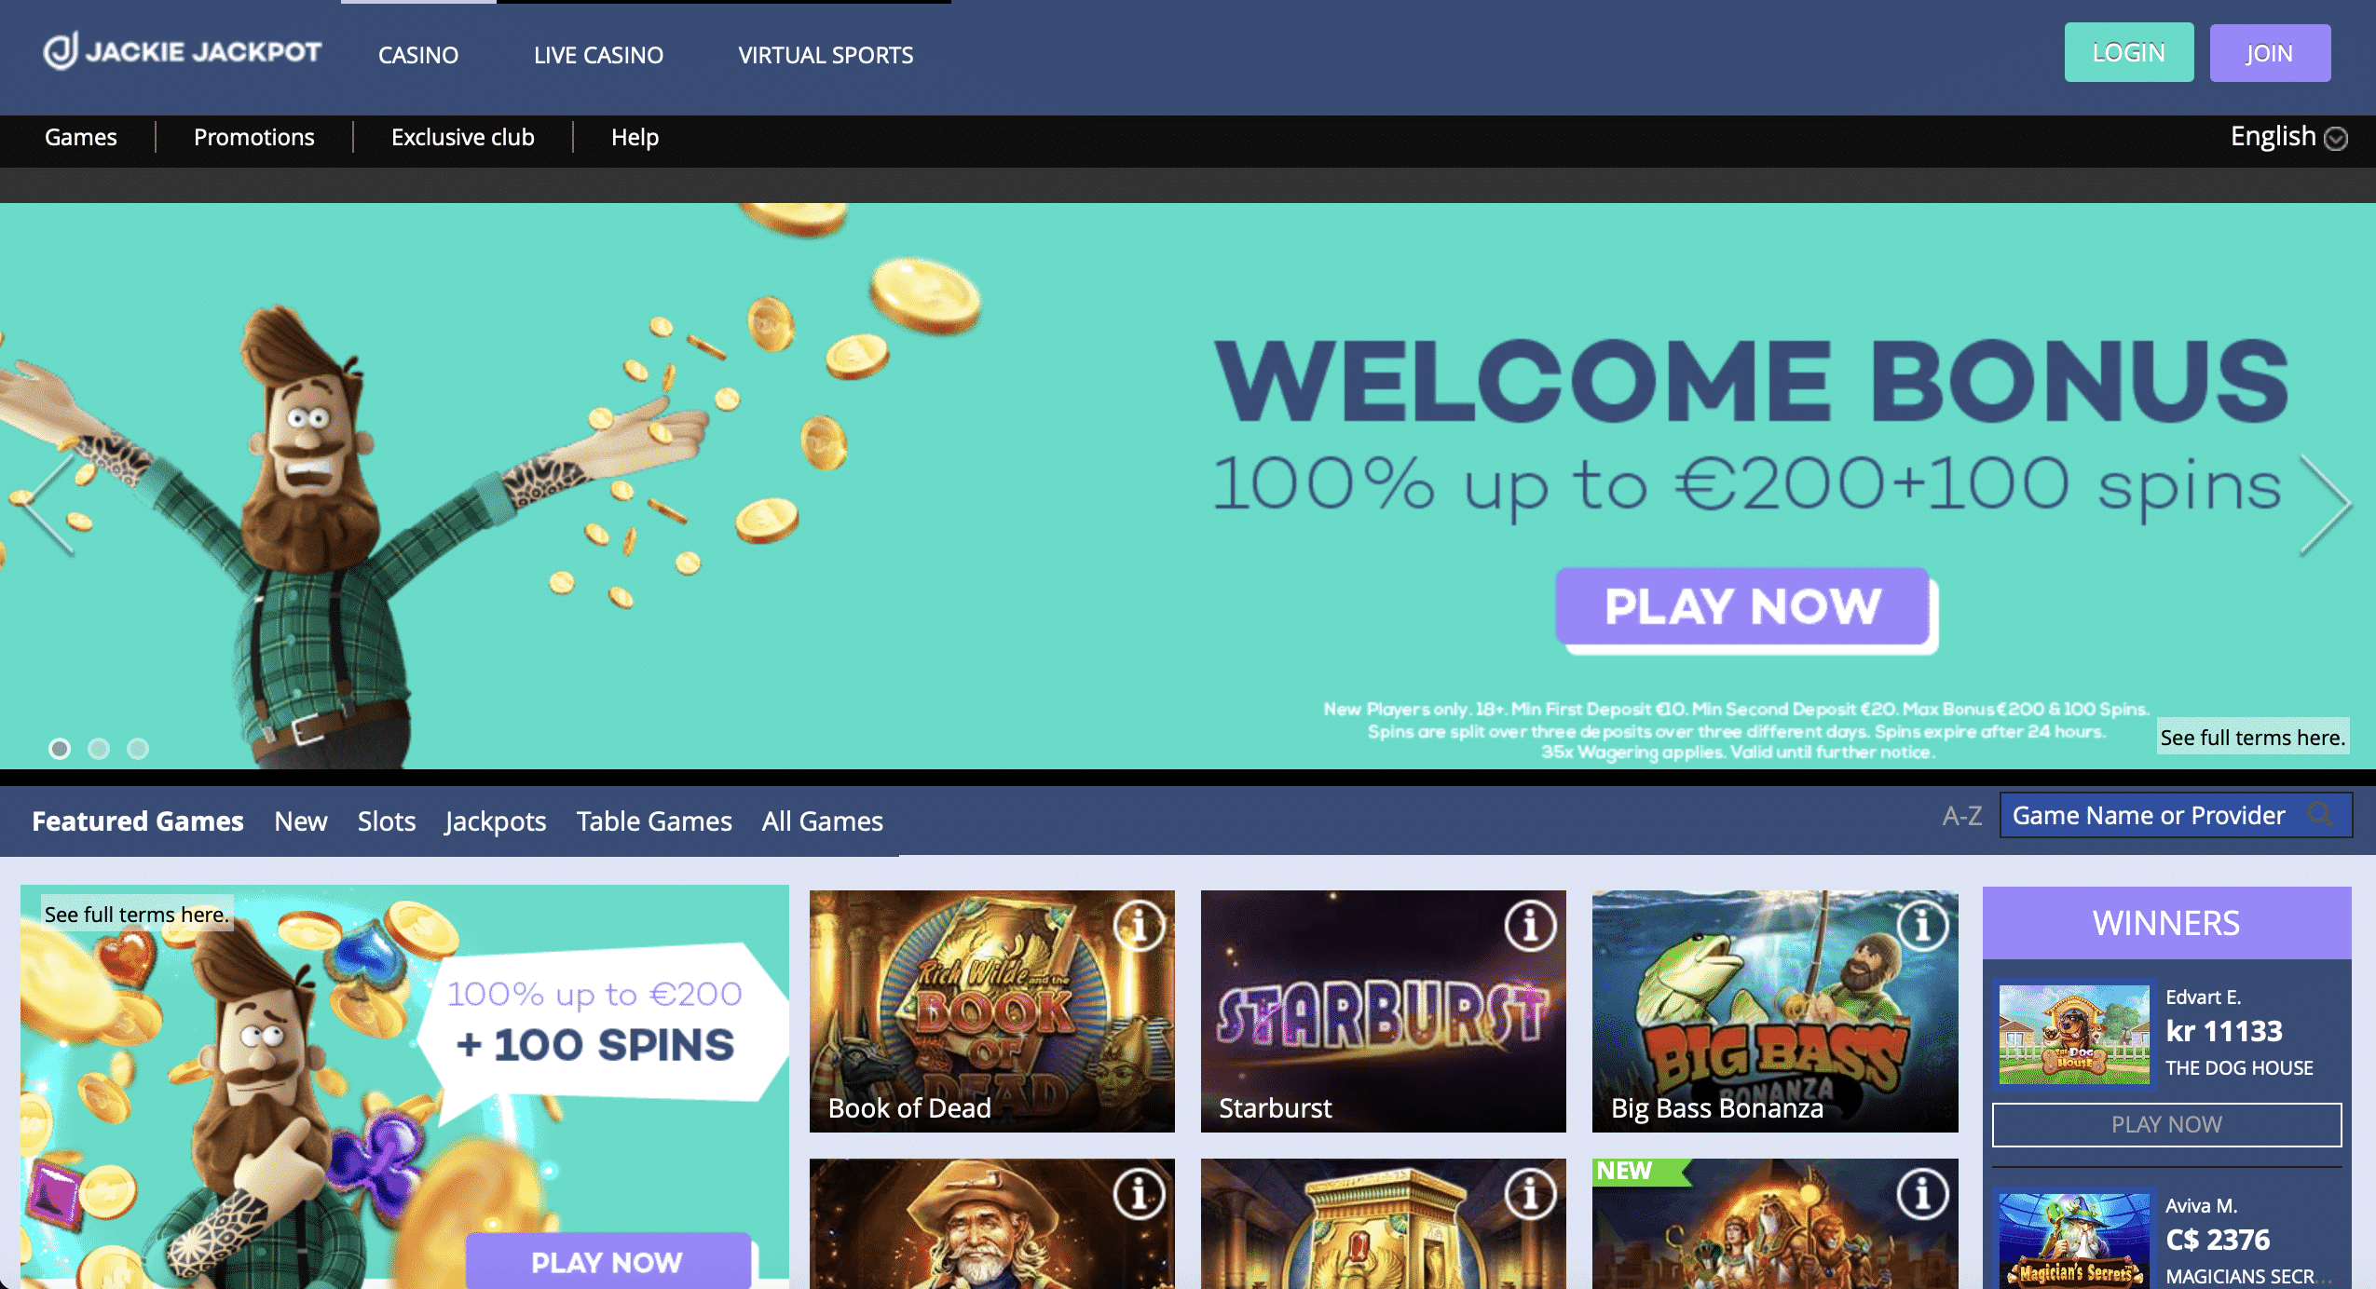Image resolution: width=2376 pixels, height=1289 pixels.
Task: Click the green LOGIN button
Action: (2129, 53)
